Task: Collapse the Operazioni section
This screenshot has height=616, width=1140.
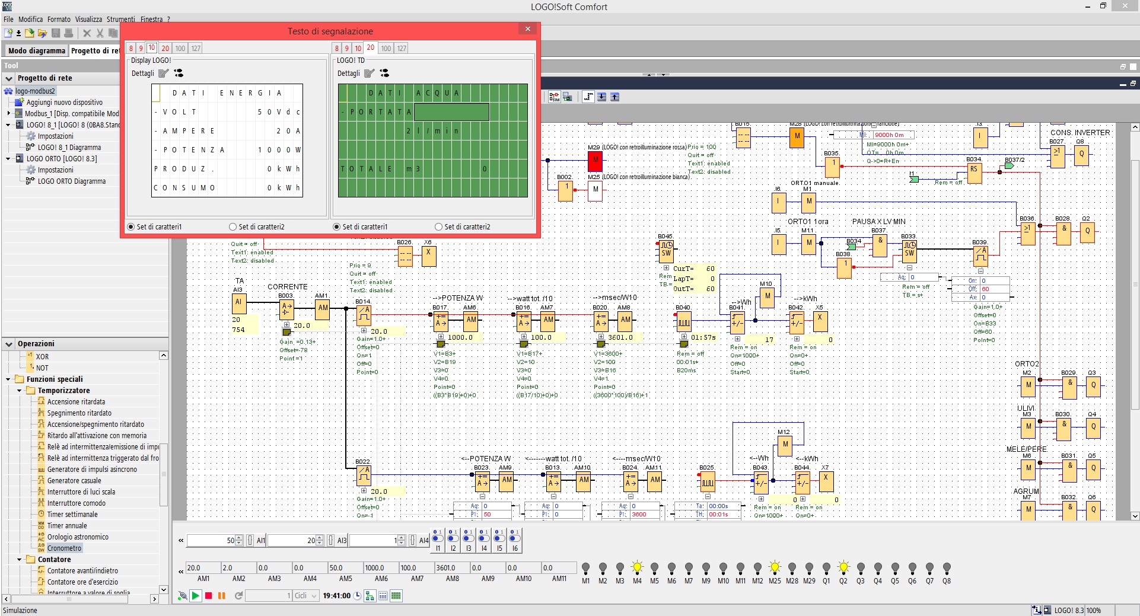Action: (x=9, y=344)
